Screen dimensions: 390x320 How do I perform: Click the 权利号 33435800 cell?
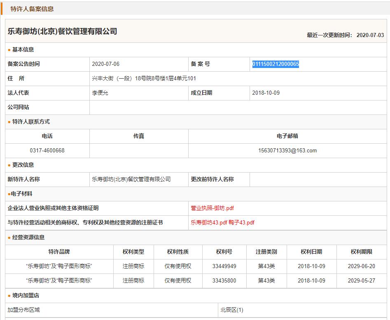tap(224, 281)
